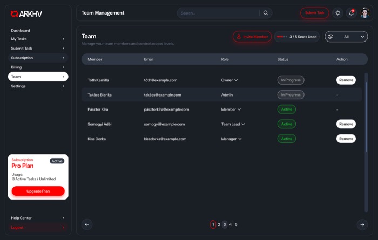Select My Tasks in the sidebar
This screenshot has width=378, height=240.
[38, 39]
